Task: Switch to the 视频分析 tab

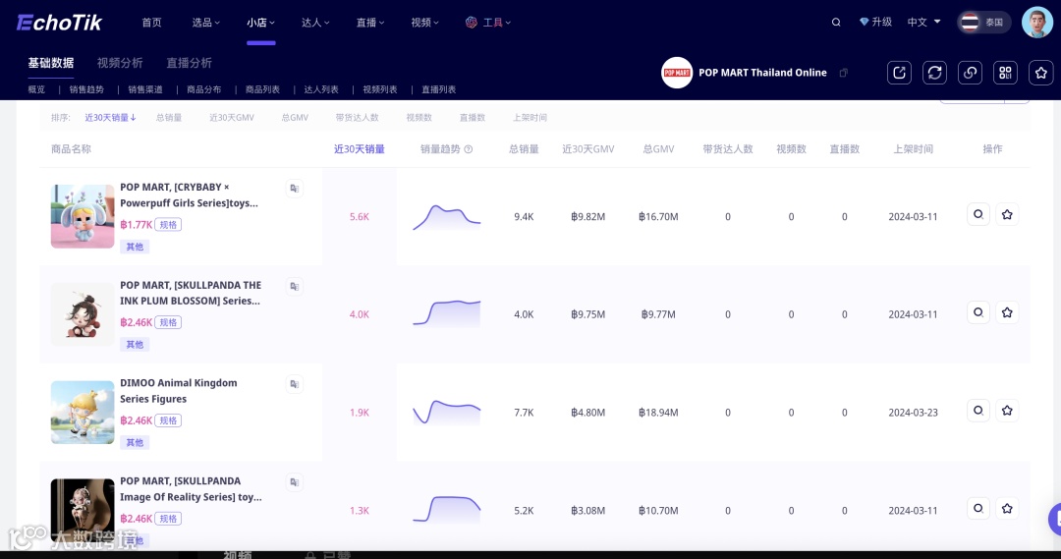Action: (x=120, y=63)
